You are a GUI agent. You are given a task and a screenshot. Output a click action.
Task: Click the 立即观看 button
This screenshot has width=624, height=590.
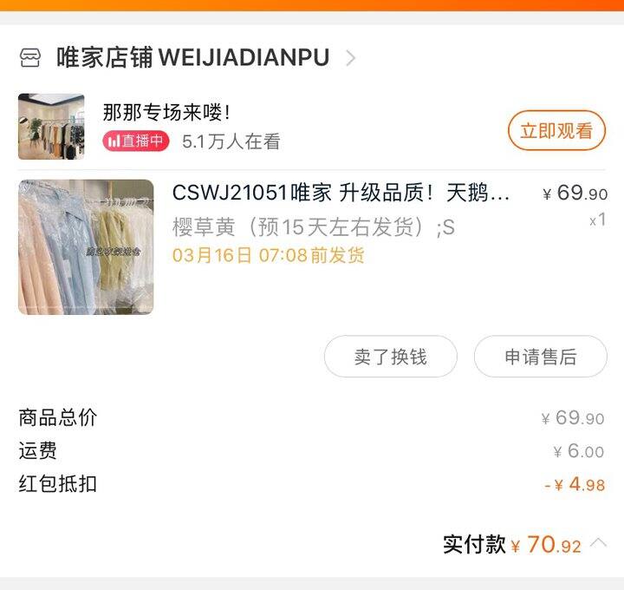(x=556, y=131)
